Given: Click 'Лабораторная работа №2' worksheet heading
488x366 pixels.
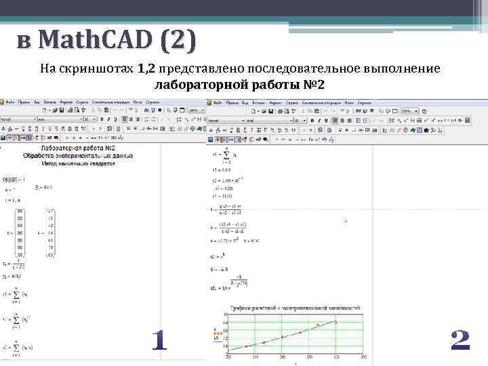Looking at the screenshot, I should [x=78, y=148].
